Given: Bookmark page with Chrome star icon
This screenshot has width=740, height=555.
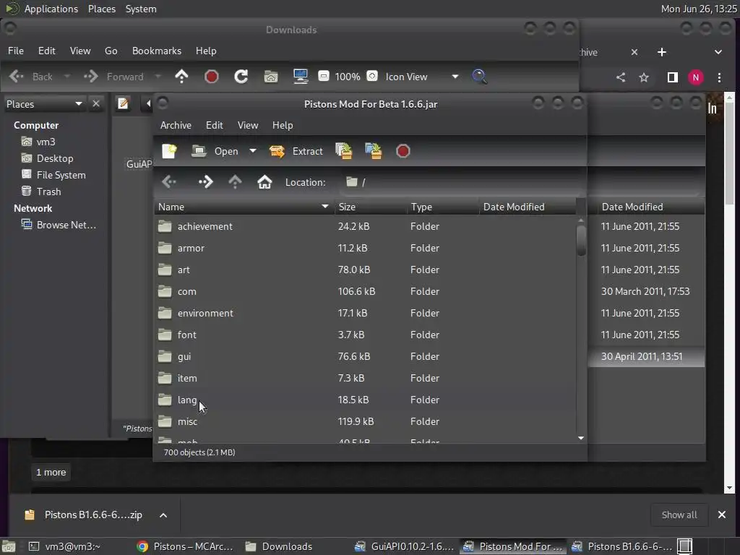Looking at the screenshot, I should click(644, 77).
